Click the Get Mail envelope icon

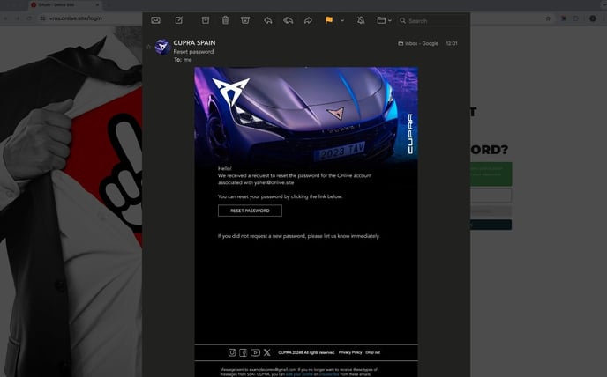pos(155,20)
